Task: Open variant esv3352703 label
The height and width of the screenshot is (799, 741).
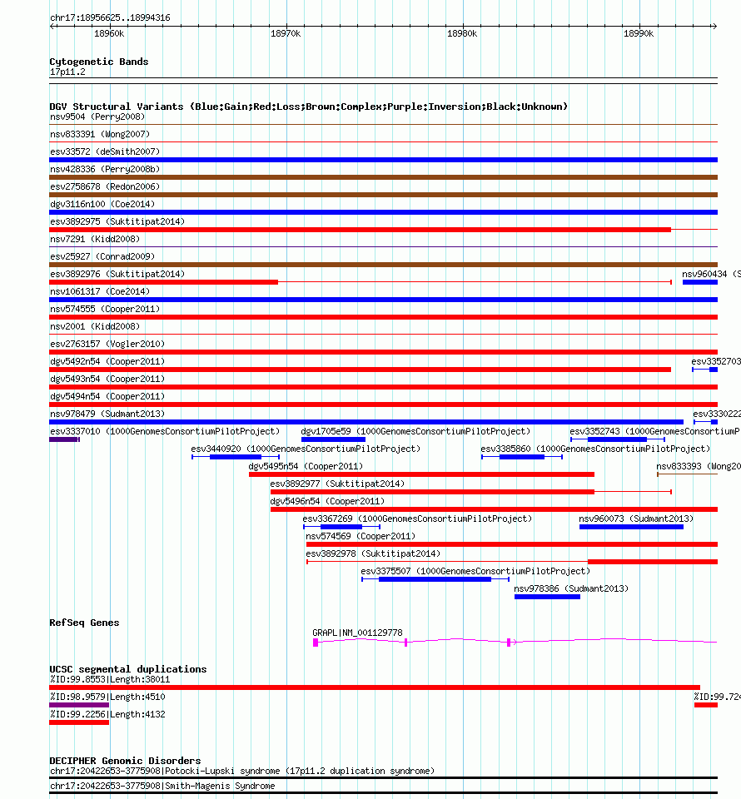Action: coord(715,361)
